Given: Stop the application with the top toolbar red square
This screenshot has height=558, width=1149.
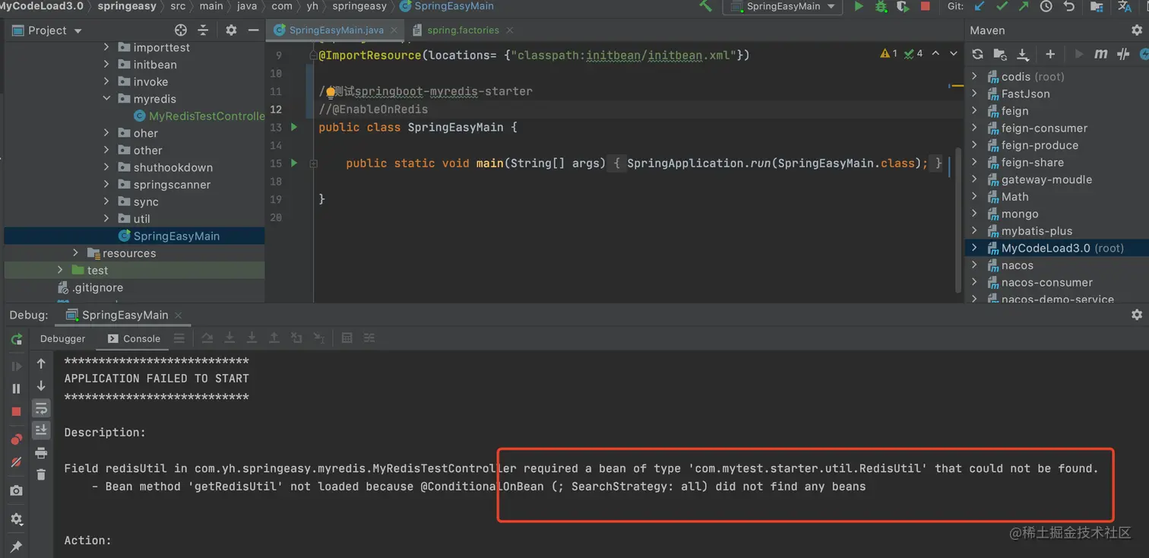Looking at the screenshot, I should [x=925, y=6].
